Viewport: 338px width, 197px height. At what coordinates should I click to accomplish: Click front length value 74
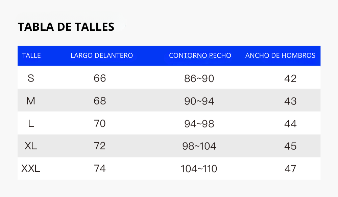[x=100, y=168]
